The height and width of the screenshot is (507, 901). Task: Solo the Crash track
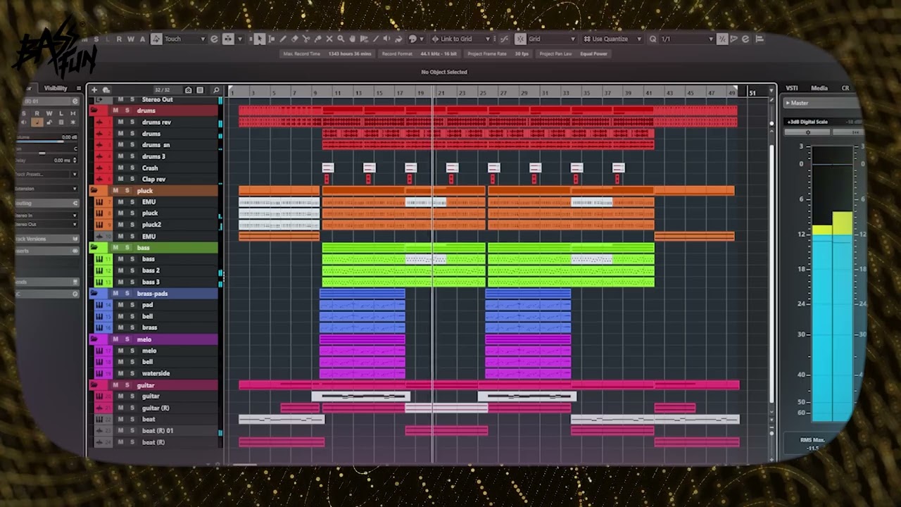pos(132,168)
